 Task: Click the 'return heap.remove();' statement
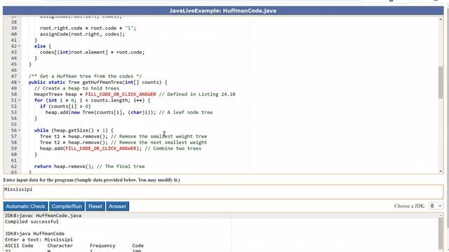click(x=64, y=167)
